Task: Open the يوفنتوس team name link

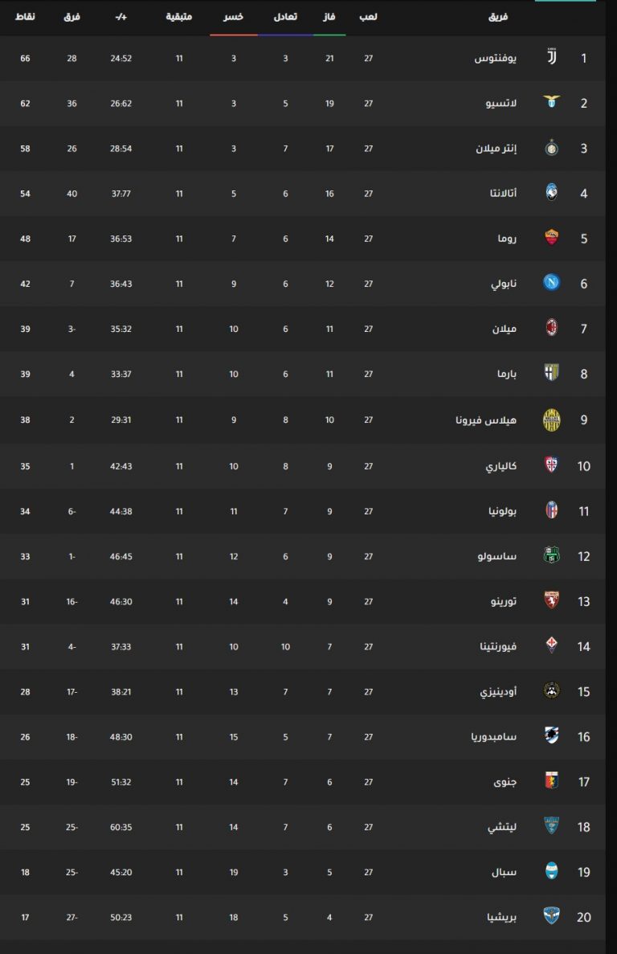Action: click(x=507, y=58)
